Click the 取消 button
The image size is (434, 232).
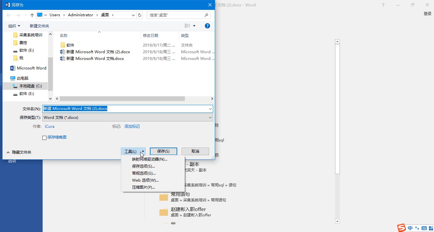pyautogui.click(x=195, y=151)
